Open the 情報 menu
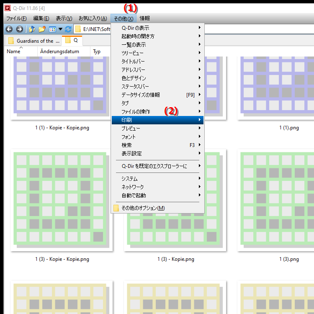314x314 pixels. point(144,18)
